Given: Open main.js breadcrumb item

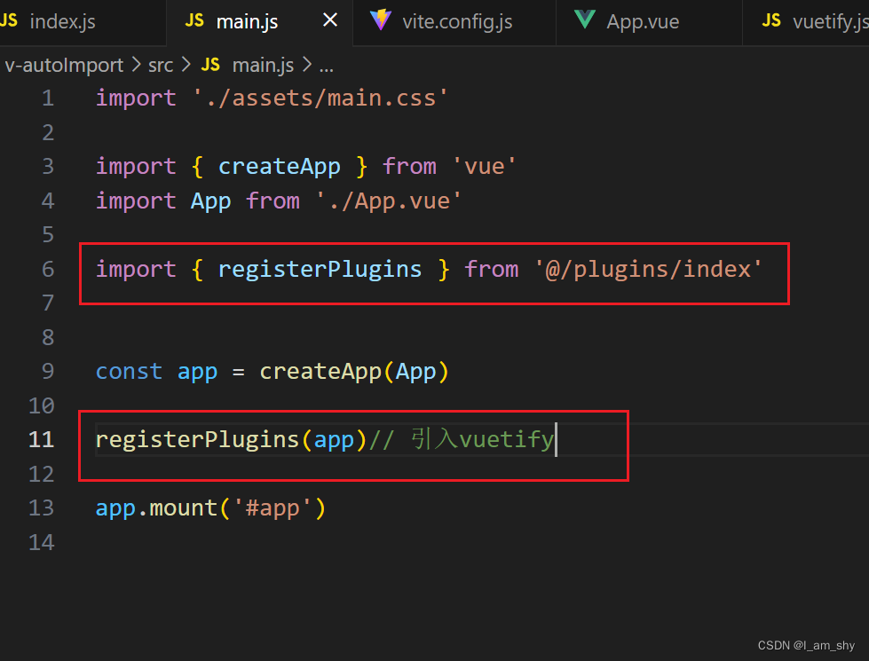Looking at the screenshot, I should coord(263,66).
